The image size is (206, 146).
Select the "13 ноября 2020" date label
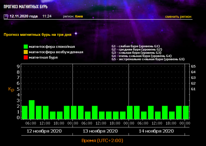(100, 131)
